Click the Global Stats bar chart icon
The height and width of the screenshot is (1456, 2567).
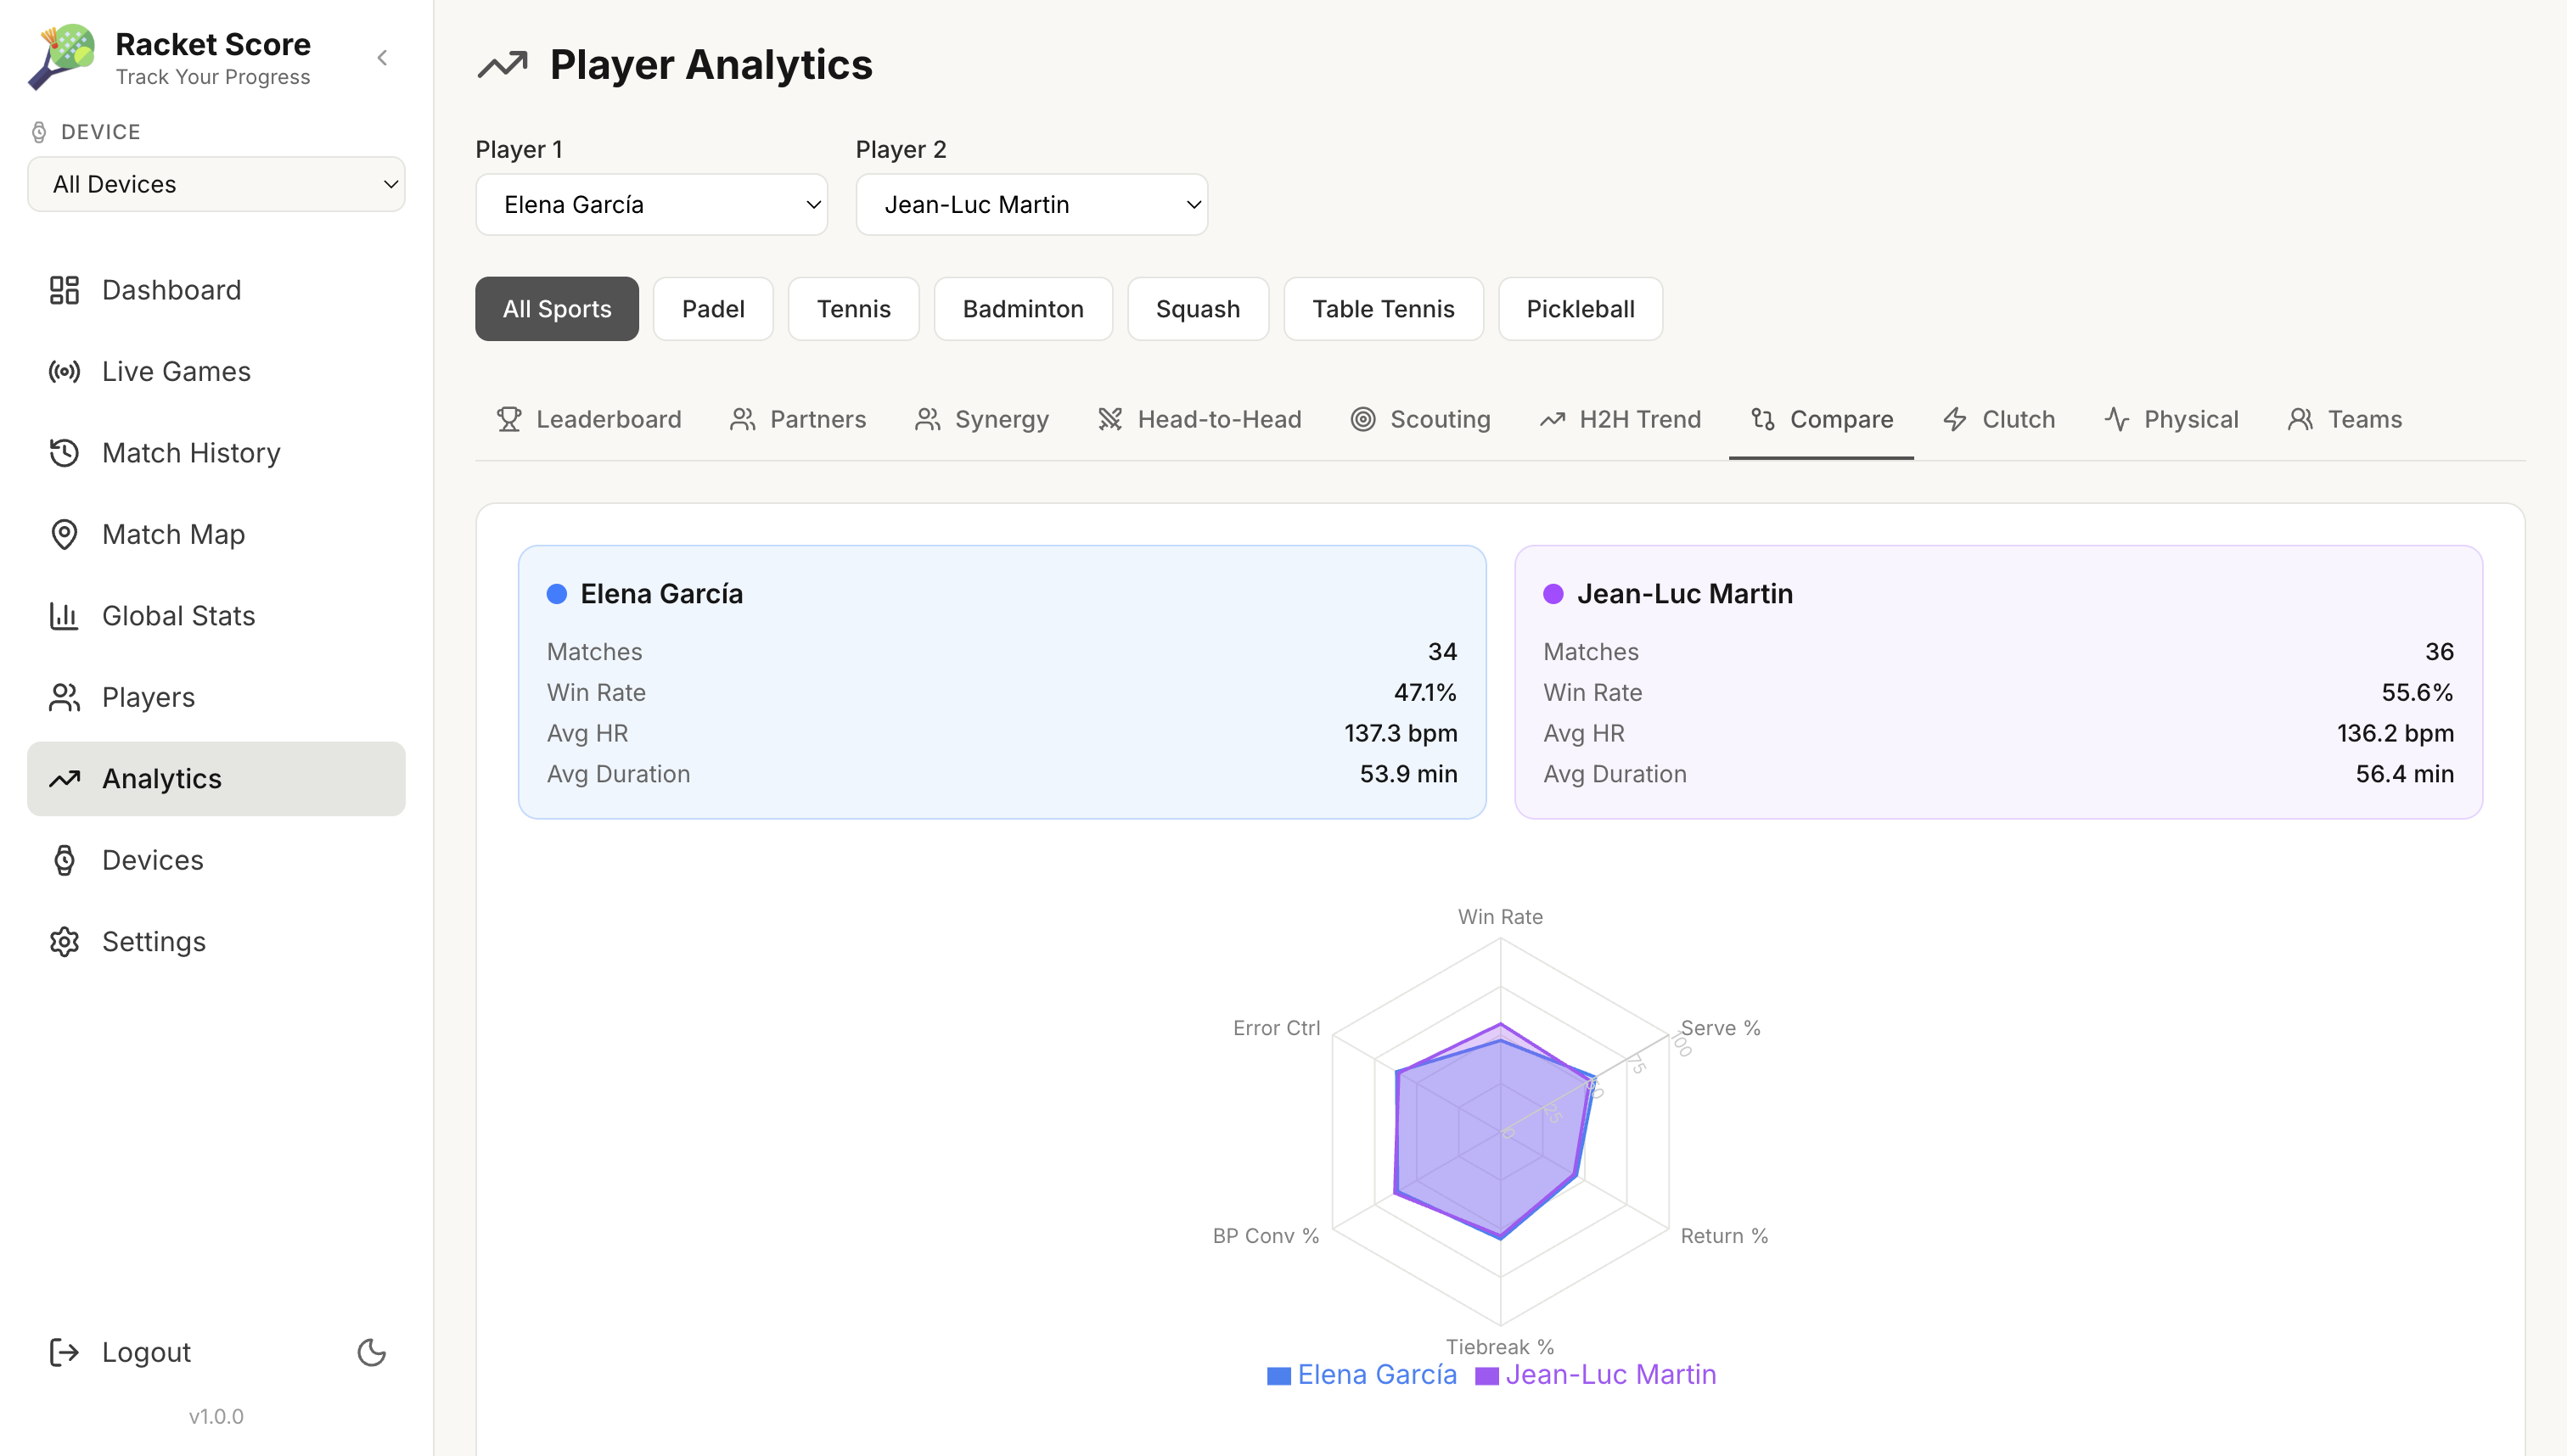[64, 616]
